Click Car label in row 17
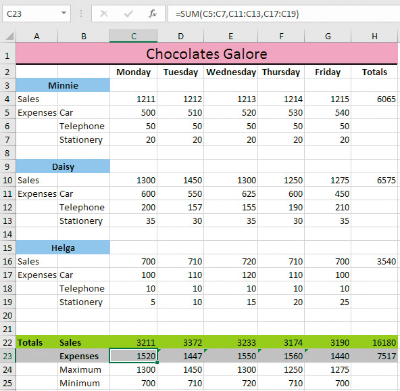400x391 pixels. [66, 275]
